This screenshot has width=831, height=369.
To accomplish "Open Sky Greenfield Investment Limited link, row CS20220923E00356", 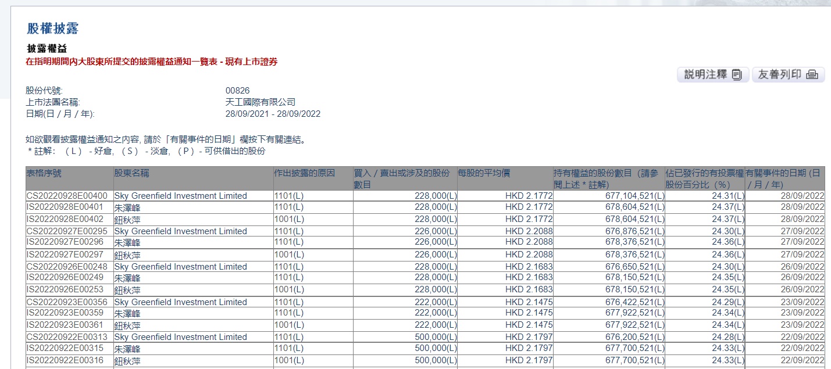I will pyautogui.click(x=180, y=302).
